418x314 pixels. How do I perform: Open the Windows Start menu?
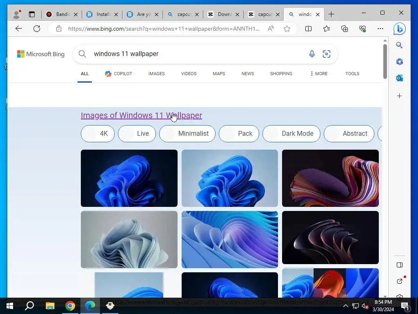[x=10, y=306]
